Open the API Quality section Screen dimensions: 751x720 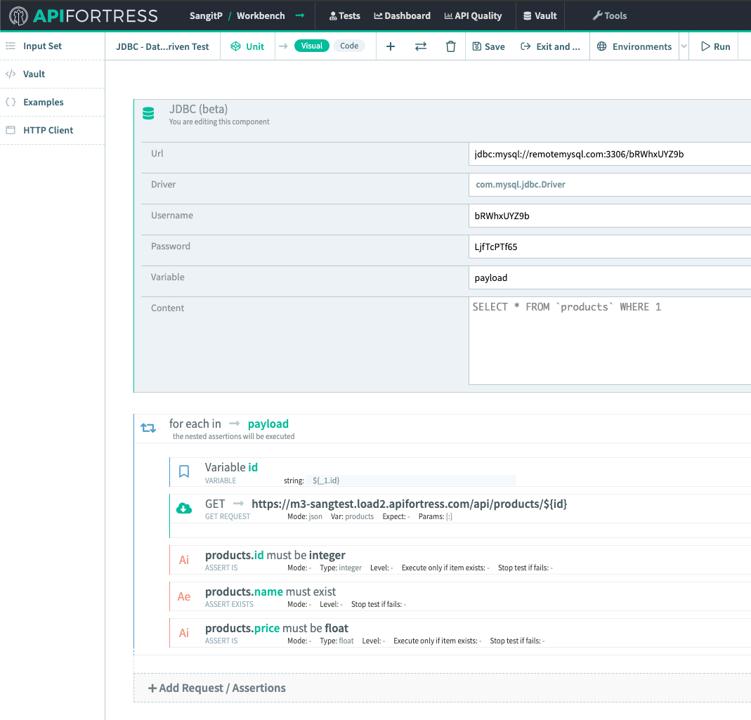point(473,15)
